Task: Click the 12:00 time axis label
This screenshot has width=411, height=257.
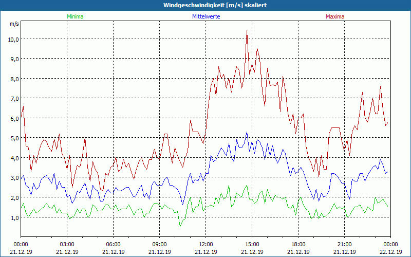Action: pyautogui.click(x=206, y=245)
